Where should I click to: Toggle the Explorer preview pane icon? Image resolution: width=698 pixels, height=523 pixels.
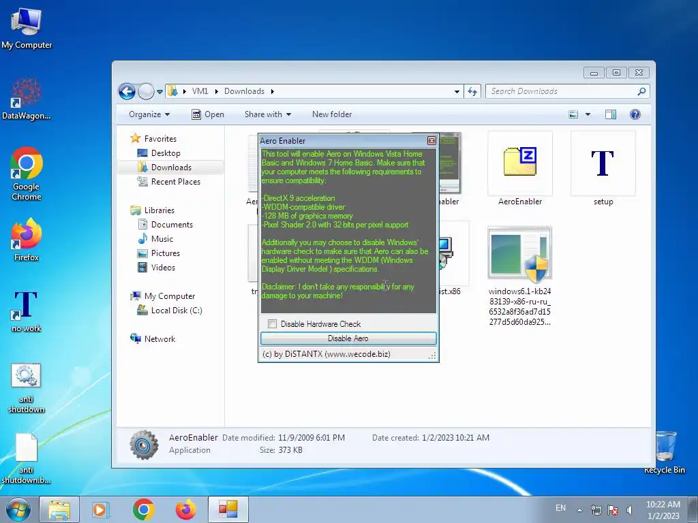tap(611, 114)
